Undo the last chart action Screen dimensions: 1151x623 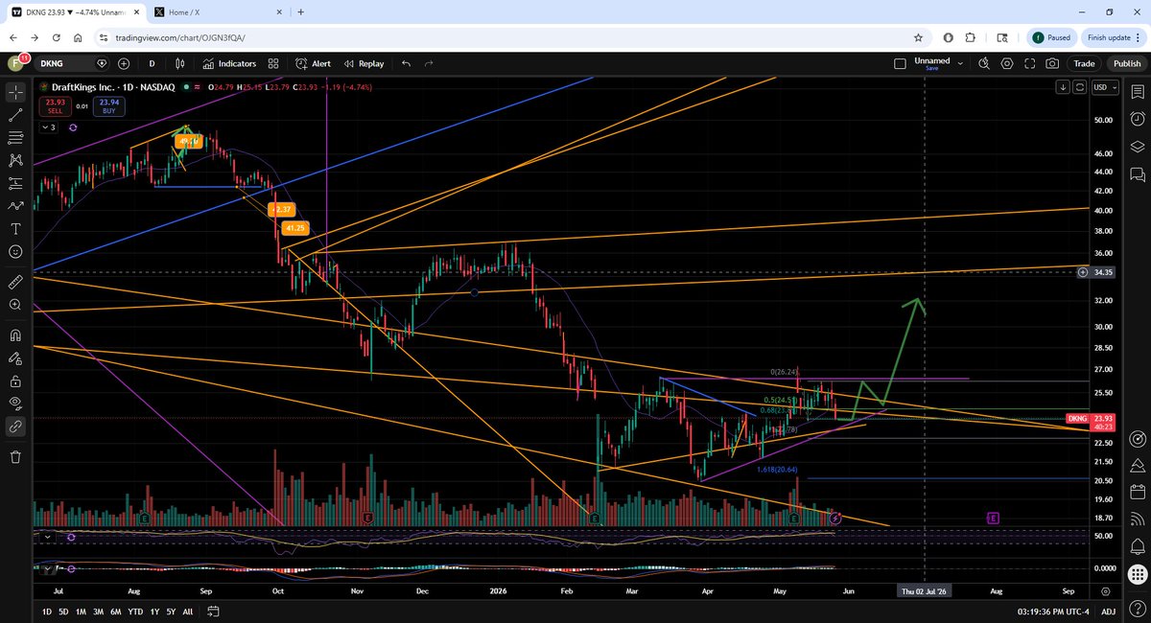click(x=407, y=63)
